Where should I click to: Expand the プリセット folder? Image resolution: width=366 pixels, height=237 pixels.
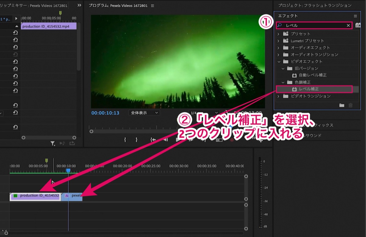coord(278,34)
